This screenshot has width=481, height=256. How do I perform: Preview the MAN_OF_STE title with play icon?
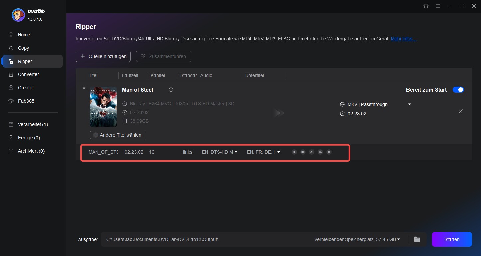tap(294, 152)
